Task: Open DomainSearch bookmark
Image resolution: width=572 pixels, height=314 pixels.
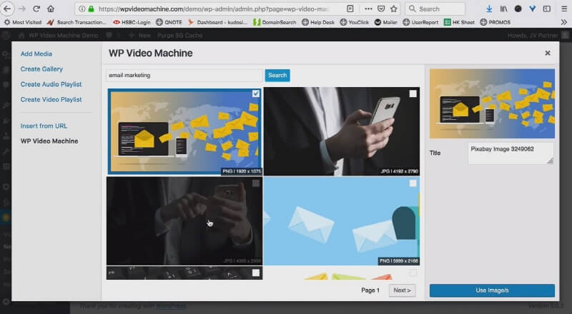Action: click(x=275, y=22)
